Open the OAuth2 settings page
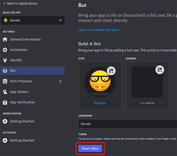Screen dimensions: 177x156 pyautogui.click(x=16, y=60)
